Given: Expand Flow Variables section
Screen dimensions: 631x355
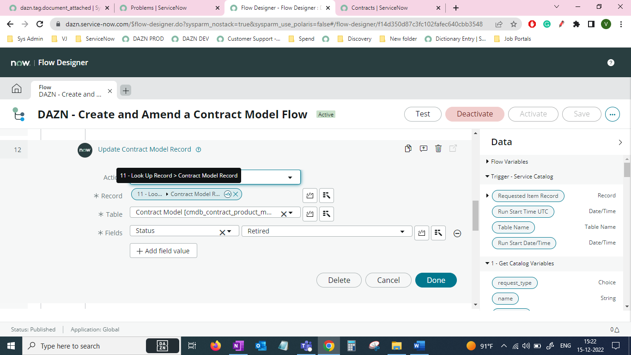Looking at the screenshot, I should (x=487, y=162).
